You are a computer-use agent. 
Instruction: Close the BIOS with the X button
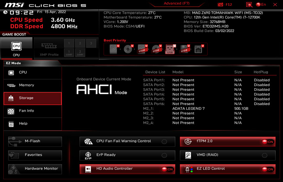pos(275,4)
